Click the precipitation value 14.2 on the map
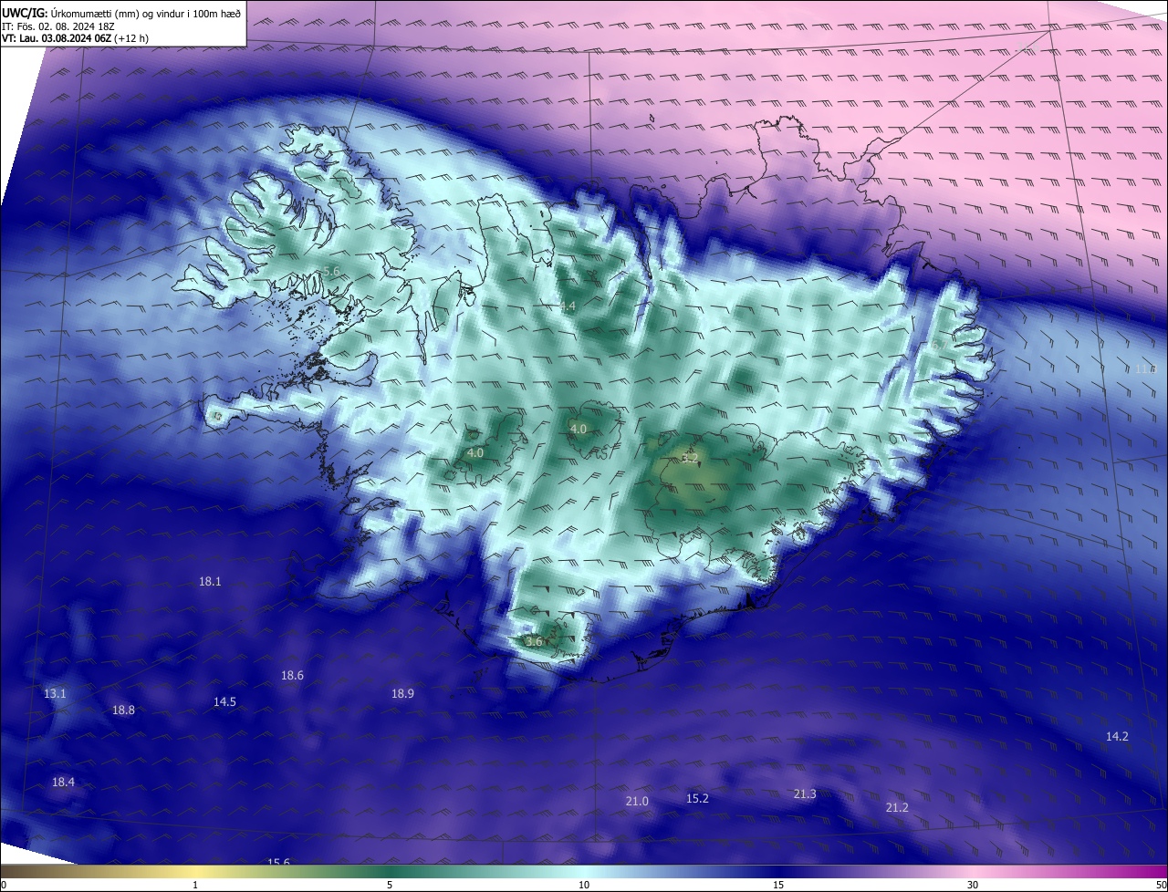 pos(1117,736)
